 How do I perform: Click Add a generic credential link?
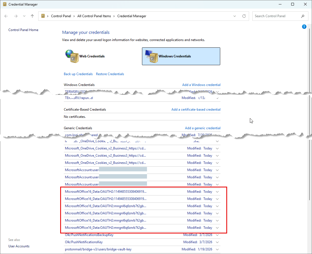coord(202,128)
